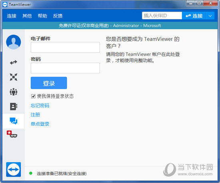Open the 连接 menu

click(12, 16)
